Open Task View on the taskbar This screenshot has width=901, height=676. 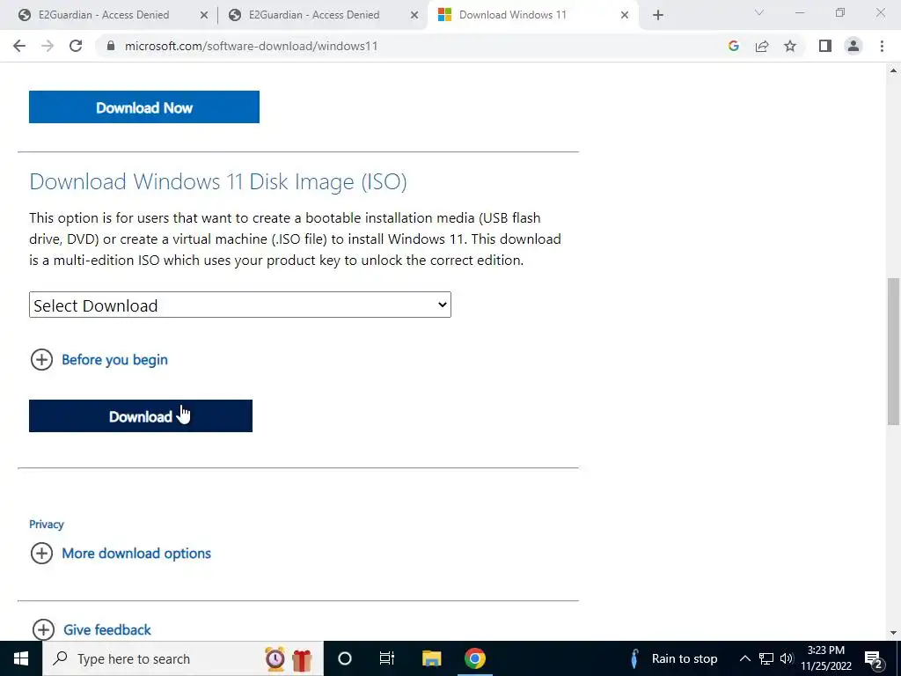[387, 658]
